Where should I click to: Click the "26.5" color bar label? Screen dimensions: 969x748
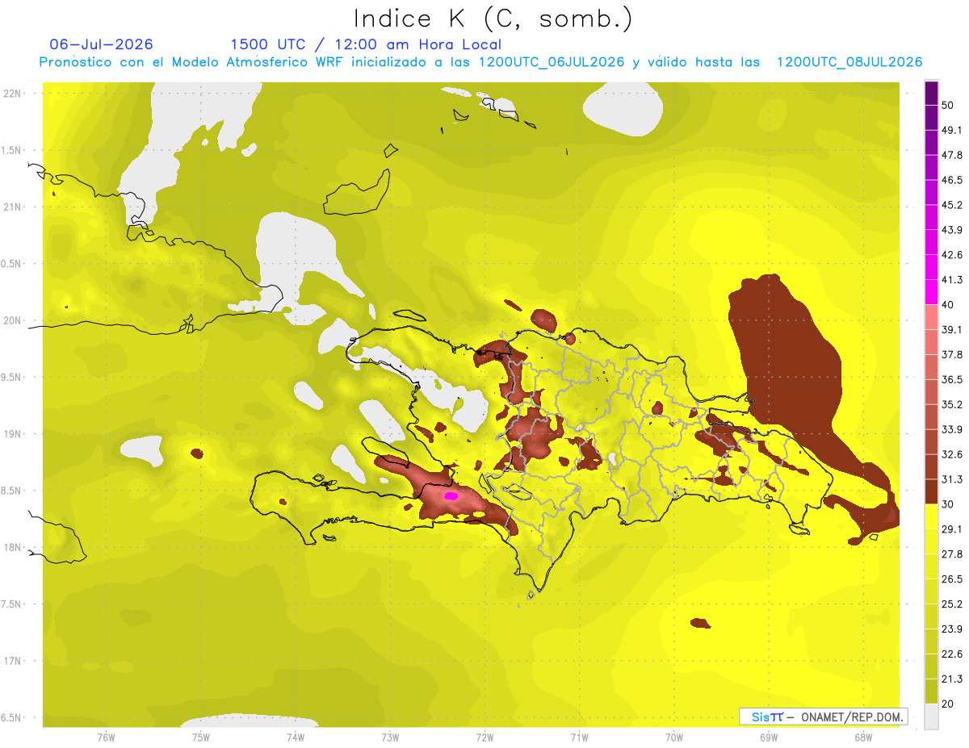point(952,579)
